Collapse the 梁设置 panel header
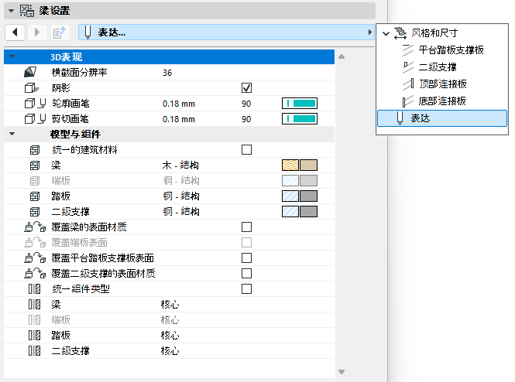Viewport: 515px width, 382px height. 11,11
